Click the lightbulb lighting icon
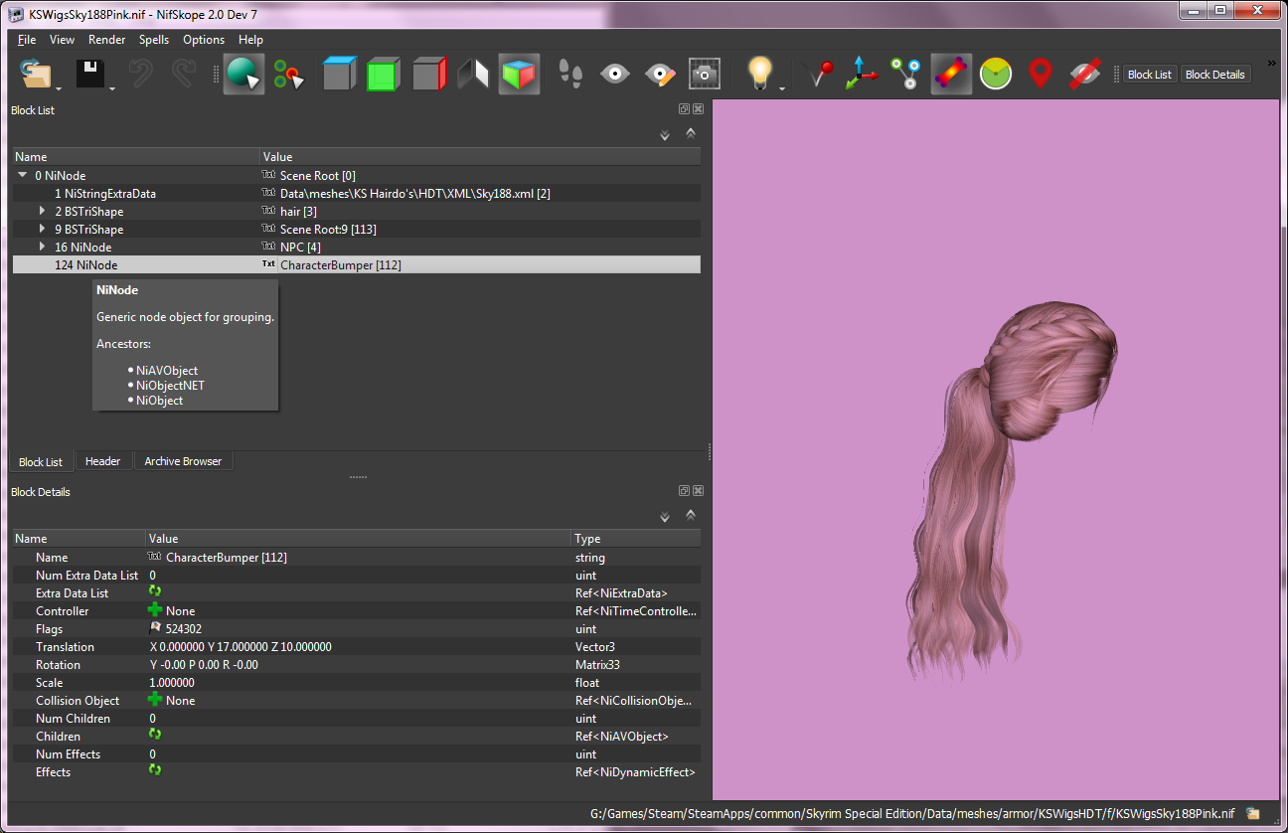1288x833 pixels. pyautogui.click(x=760, y=74)
